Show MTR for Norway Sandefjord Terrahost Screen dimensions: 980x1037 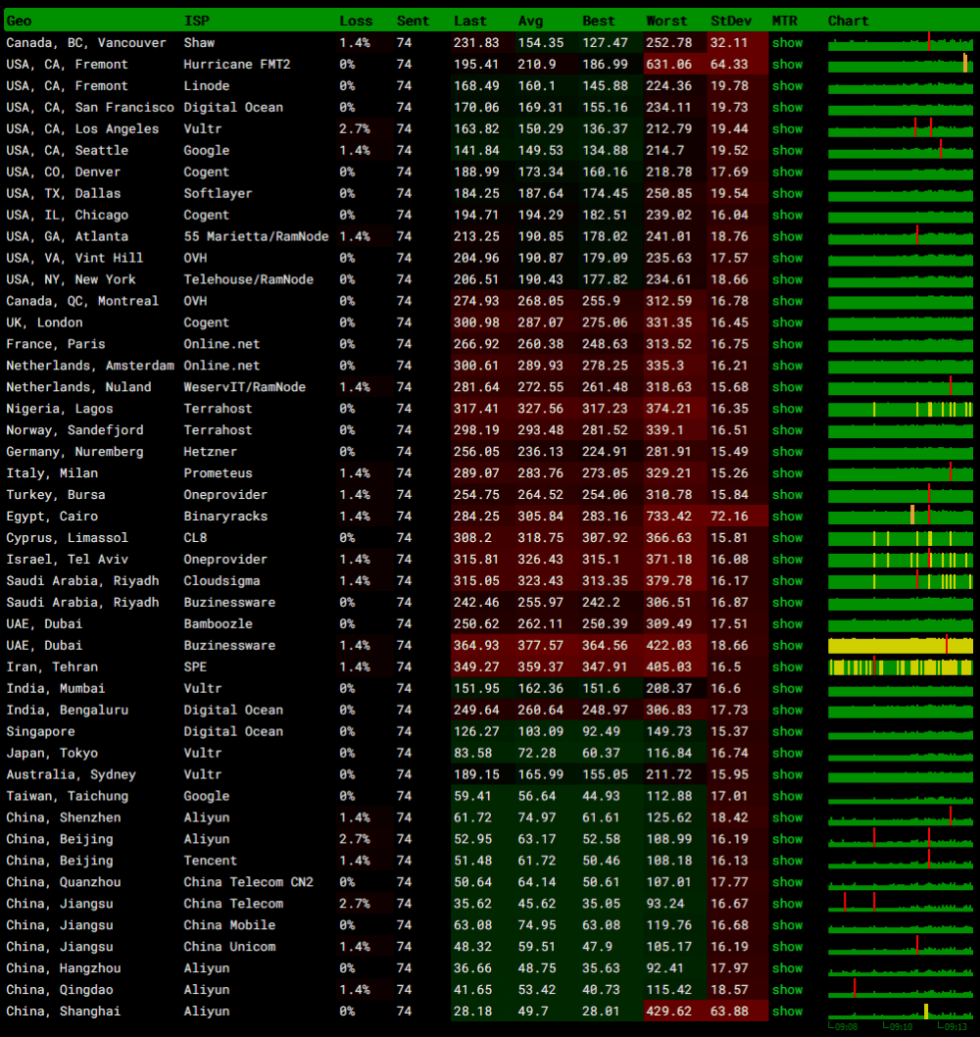(x=787, y=430)
